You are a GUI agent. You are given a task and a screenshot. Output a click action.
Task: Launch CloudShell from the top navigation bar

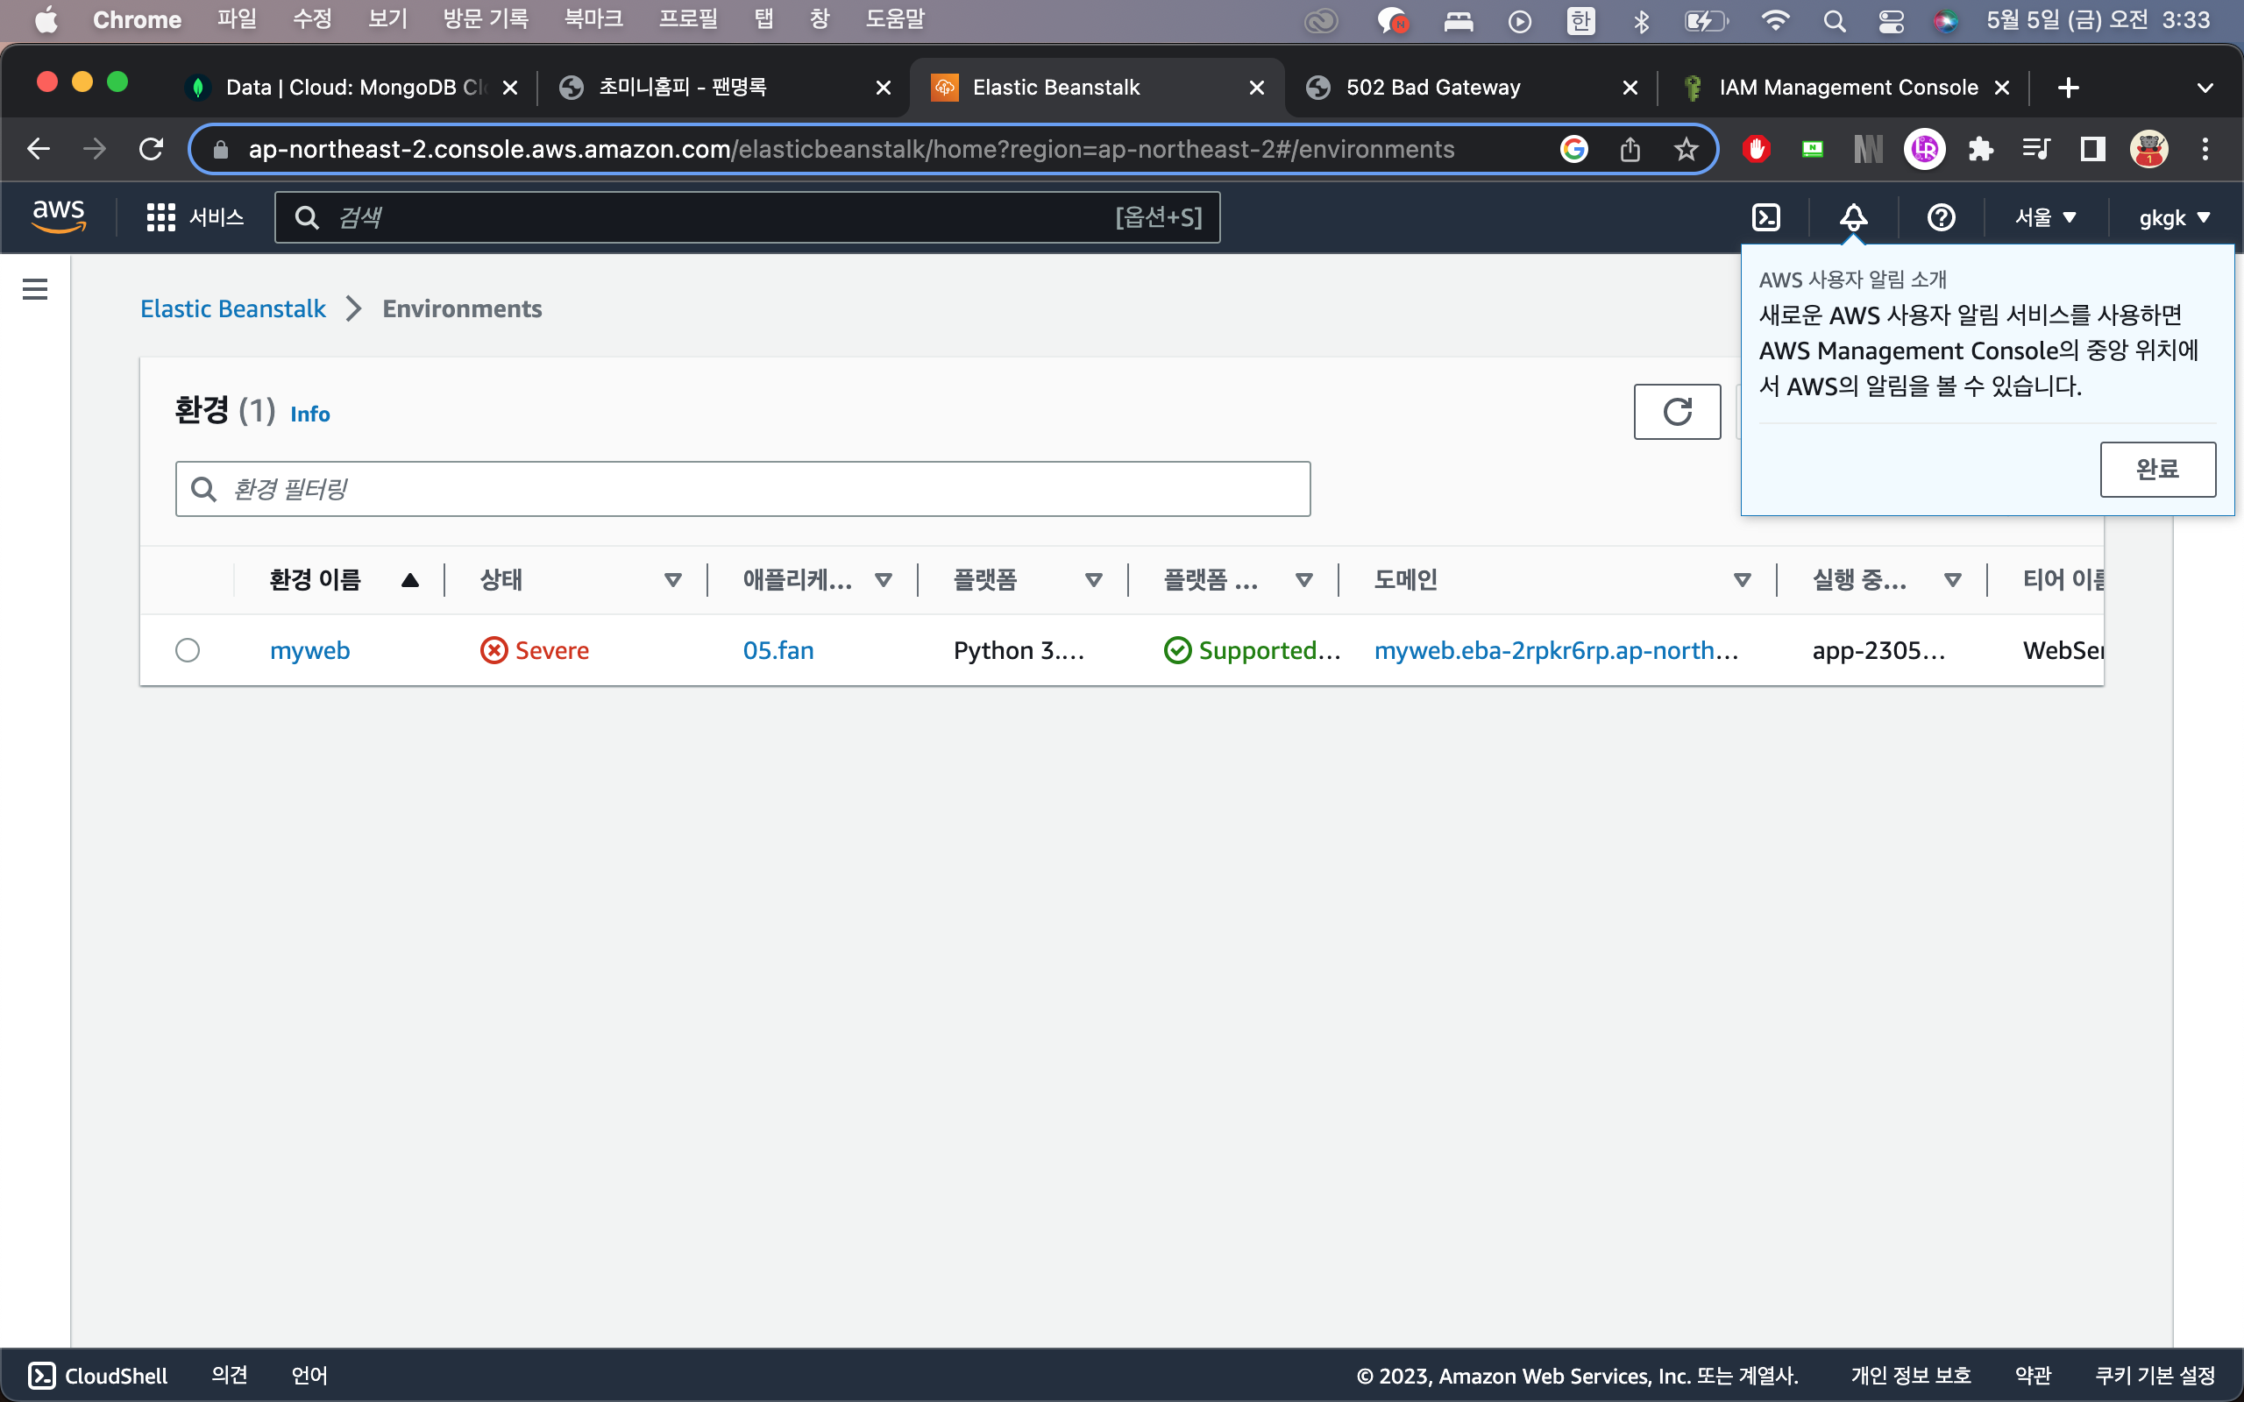(1765, 217)
